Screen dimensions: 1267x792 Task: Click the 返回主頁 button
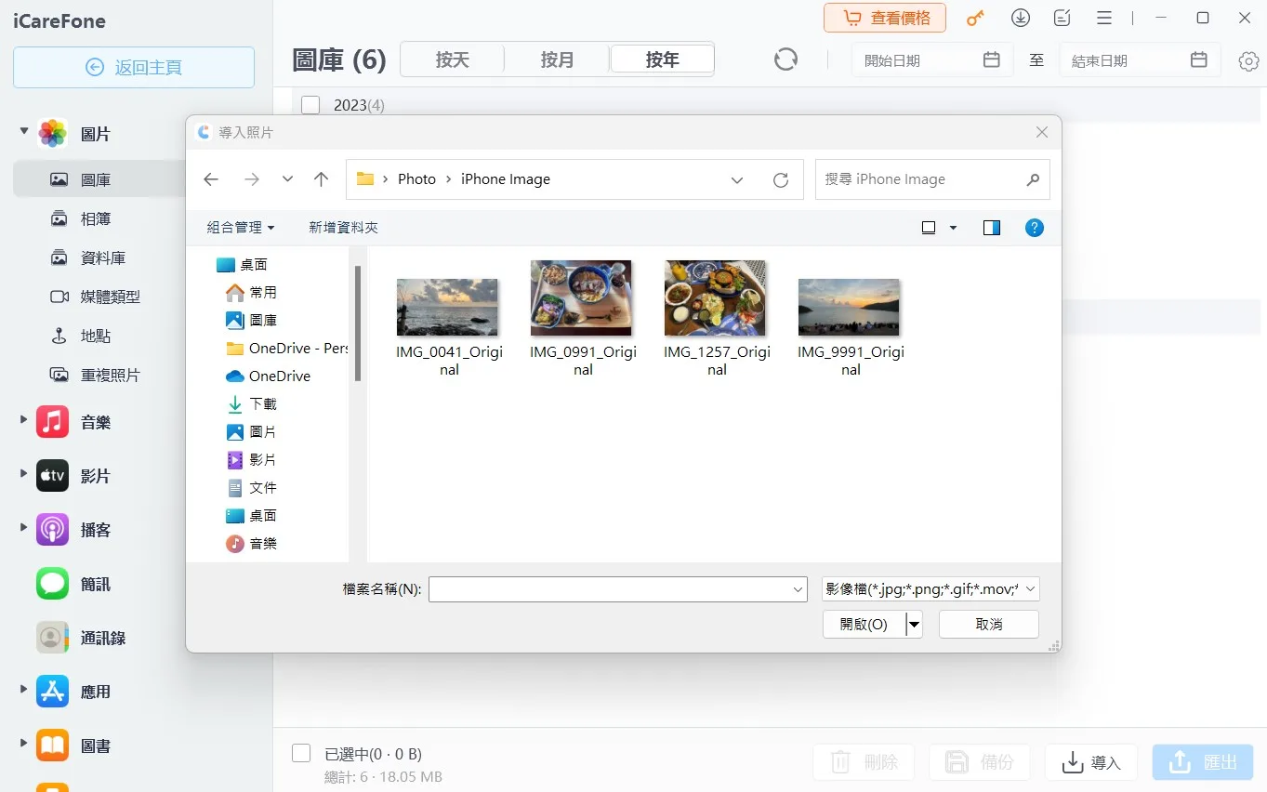[134, 67]
